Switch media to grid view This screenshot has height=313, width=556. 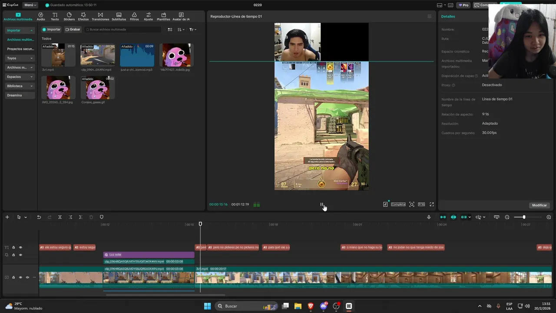point(170,29)
